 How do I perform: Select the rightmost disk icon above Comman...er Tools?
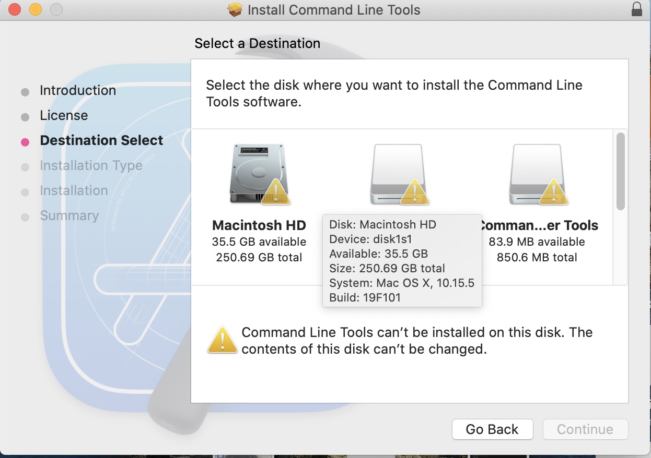538,175
